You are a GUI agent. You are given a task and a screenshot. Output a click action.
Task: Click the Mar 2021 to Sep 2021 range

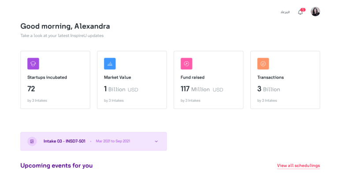(113, 141)
